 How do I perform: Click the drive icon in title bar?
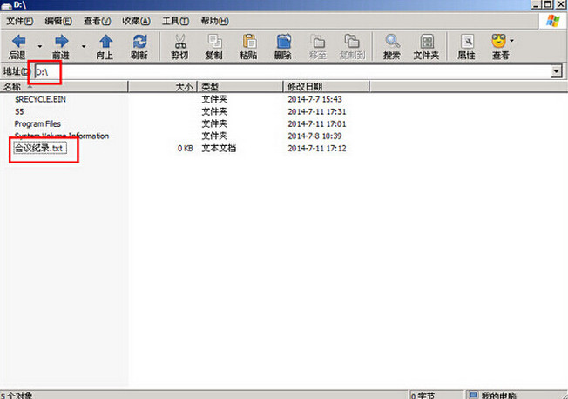tap(6, 5)
